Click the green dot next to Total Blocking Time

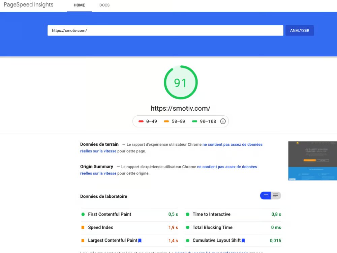click(188, 227)
